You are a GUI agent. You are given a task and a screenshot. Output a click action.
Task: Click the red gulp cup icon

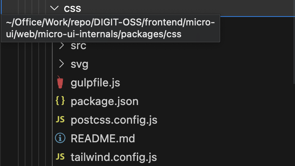[x=60, y=82]
